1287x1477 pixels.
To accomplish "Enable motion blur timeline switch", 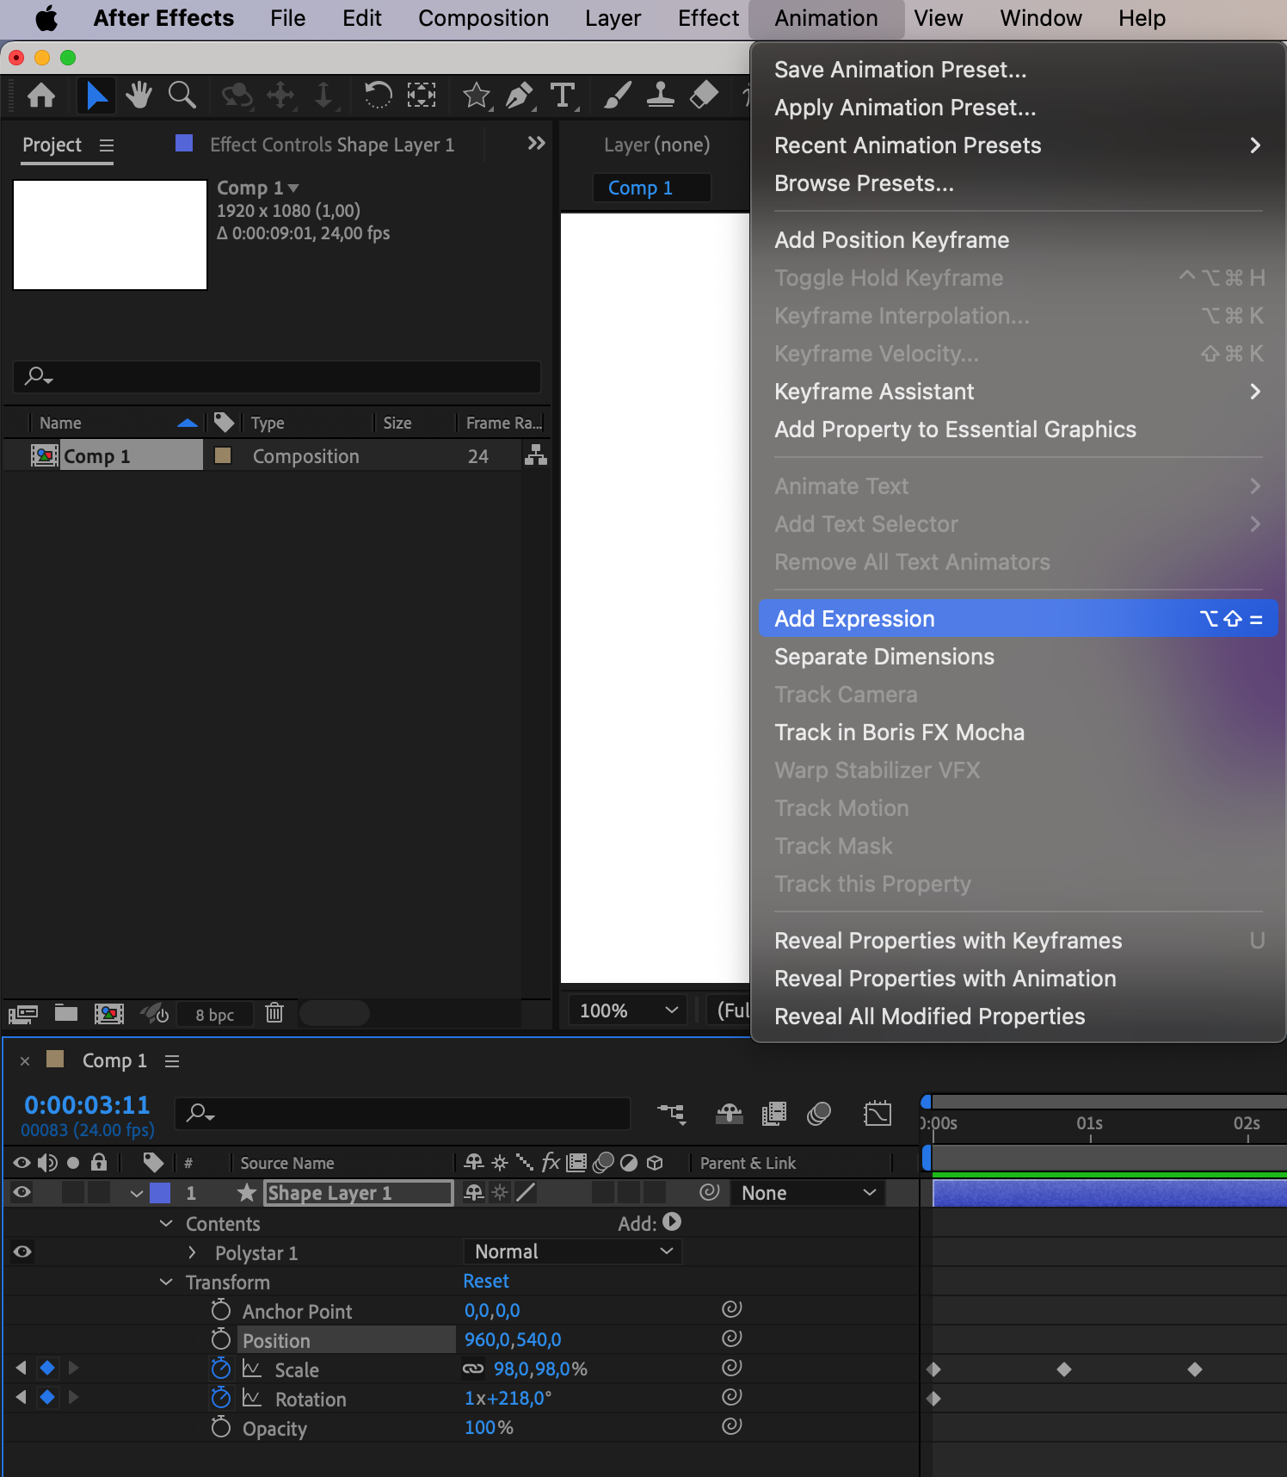I will 819,1115.
